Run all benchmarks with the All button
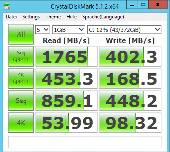 (x=21, y=34)
